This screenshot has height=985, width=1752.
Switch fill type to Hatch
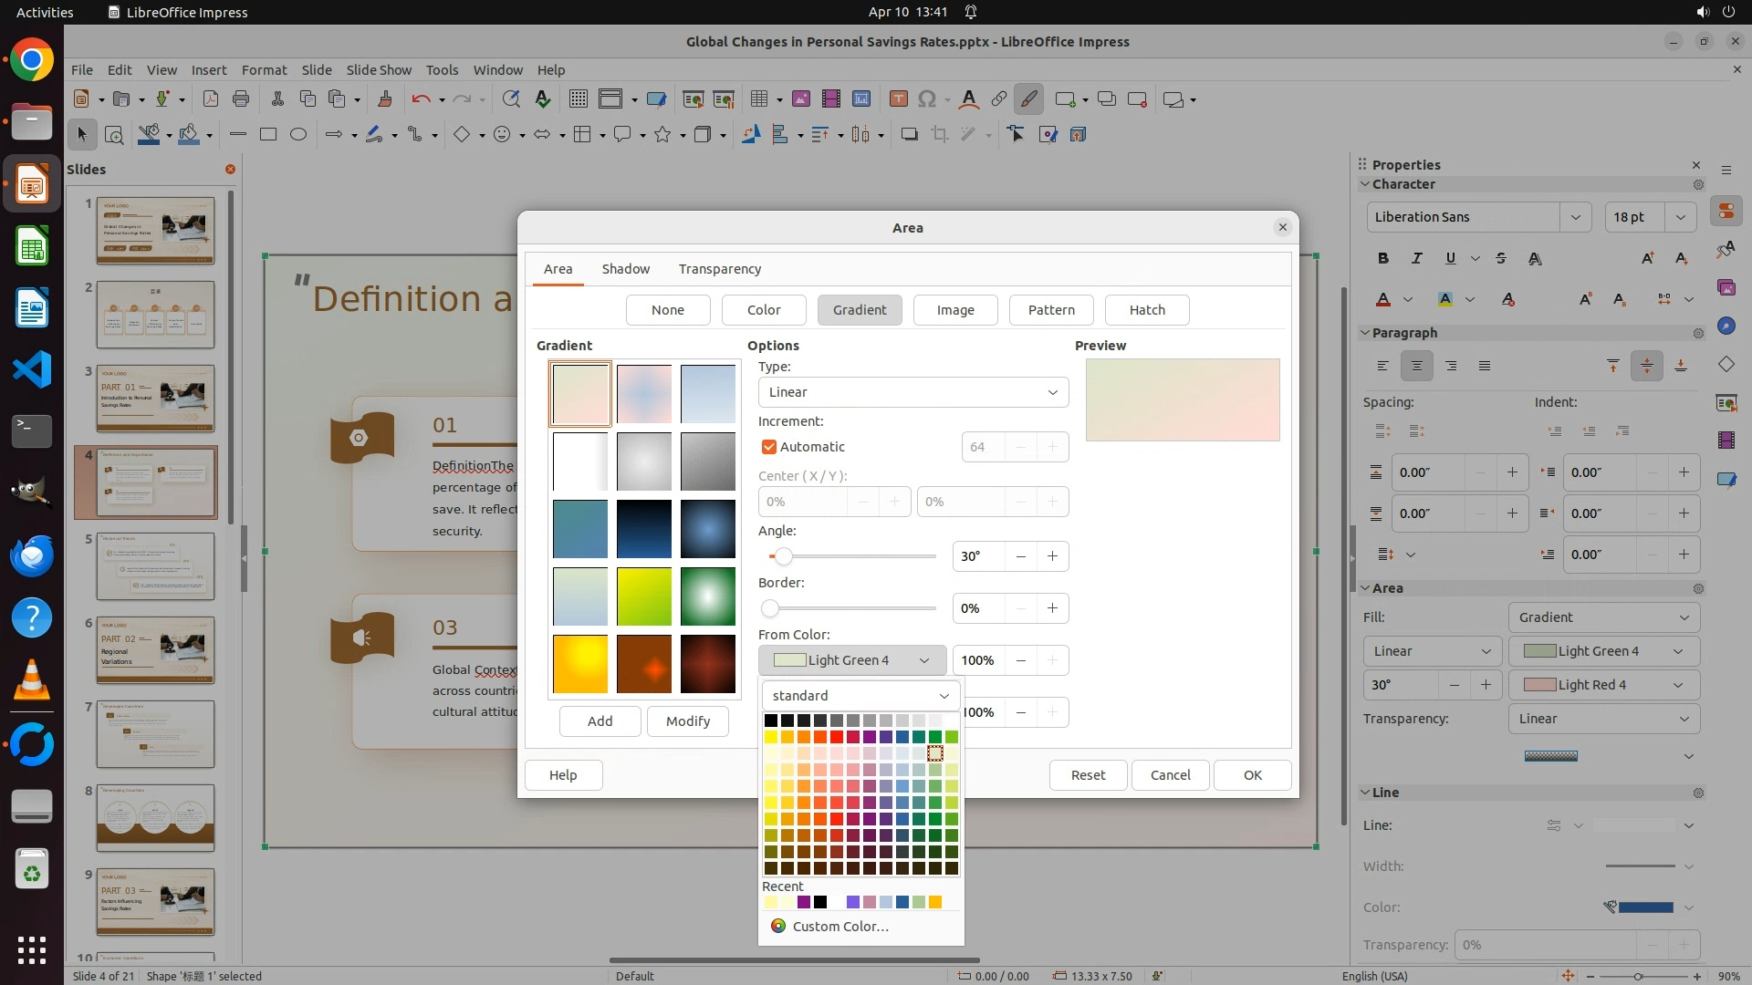pyautogui.click(x=1146, y=310)
